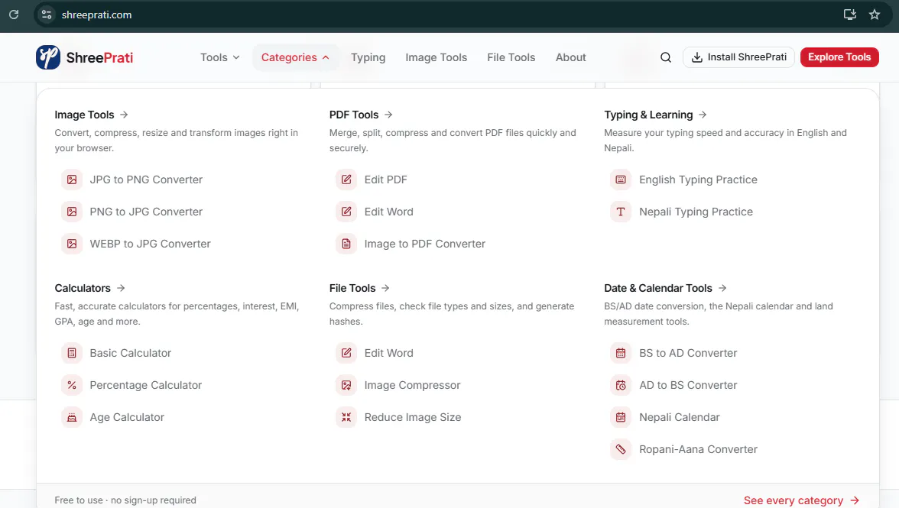
Task: Click the Image to PDF Converter icon
Action: point(346,244)
